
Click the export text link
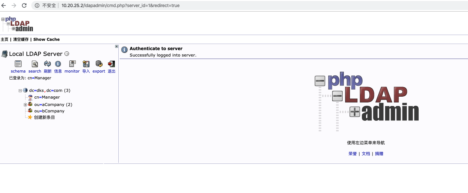[x=99, y=71]
